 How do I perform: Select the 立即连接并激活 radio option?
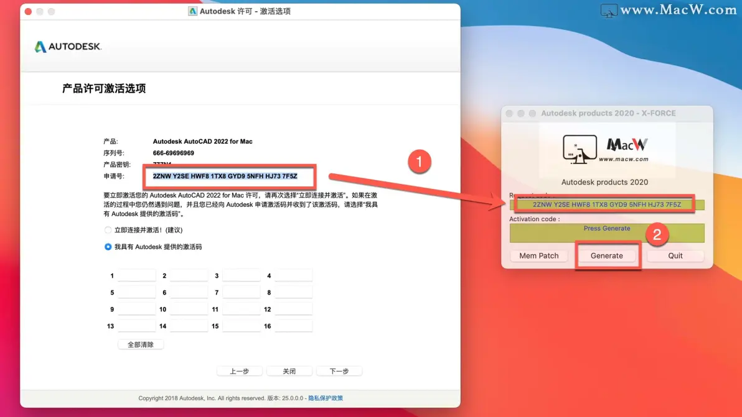click(x=108, y=230)
